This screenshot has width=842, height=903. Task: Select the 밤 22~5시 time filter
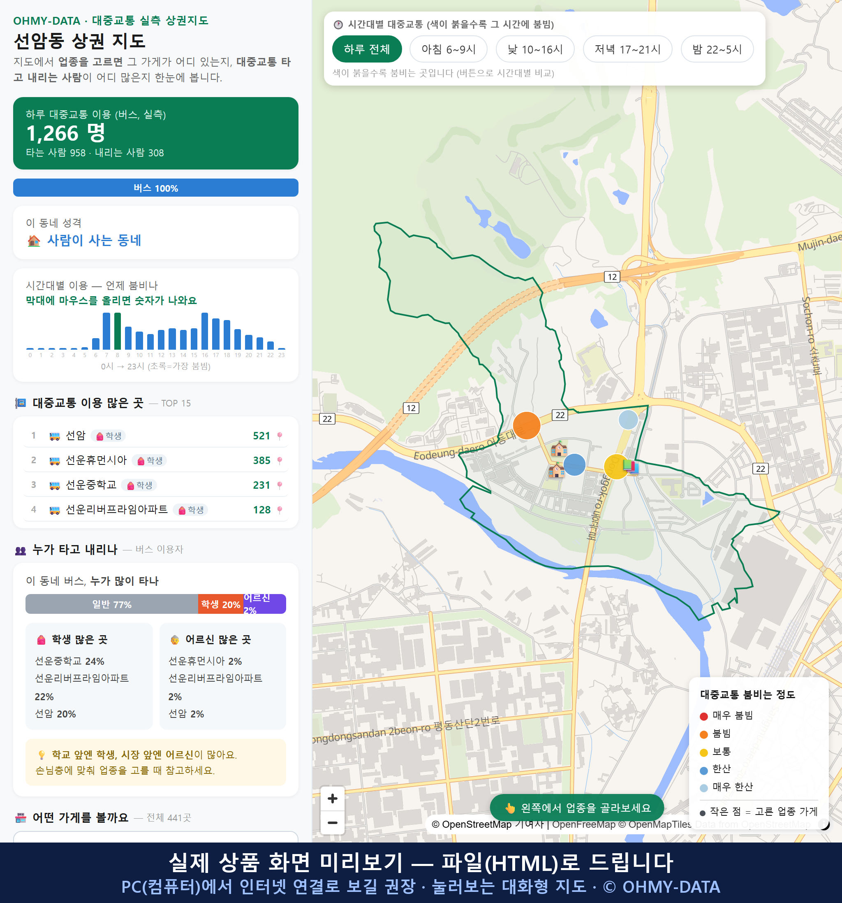tap(717, 49)
